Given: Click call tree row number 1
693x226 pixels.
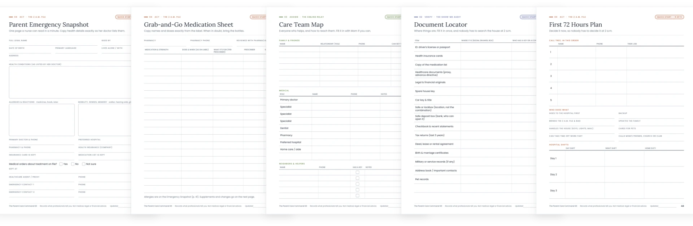Looking at the screenshot, I should coord(616,52).
